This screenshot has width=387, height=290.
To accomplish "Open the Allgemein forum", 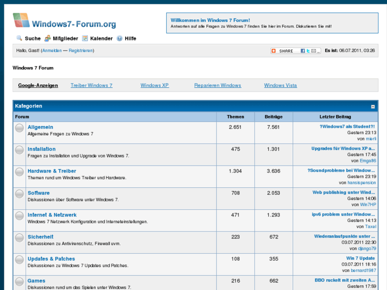I will point(40,127).
